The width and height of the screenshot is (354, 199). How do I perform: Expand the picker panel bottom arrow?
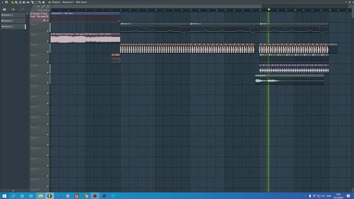click(x=13, y=191)
